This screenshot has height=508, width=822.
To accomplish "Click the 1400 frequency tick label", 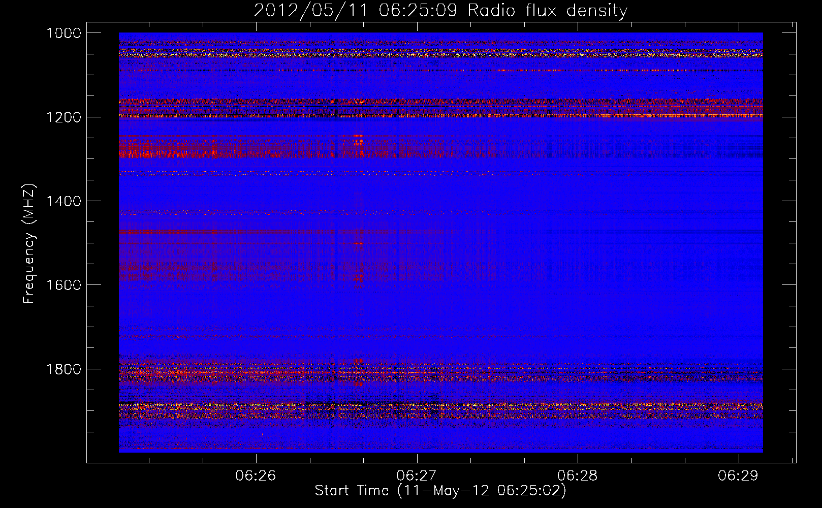I will (x=64, y=201).
